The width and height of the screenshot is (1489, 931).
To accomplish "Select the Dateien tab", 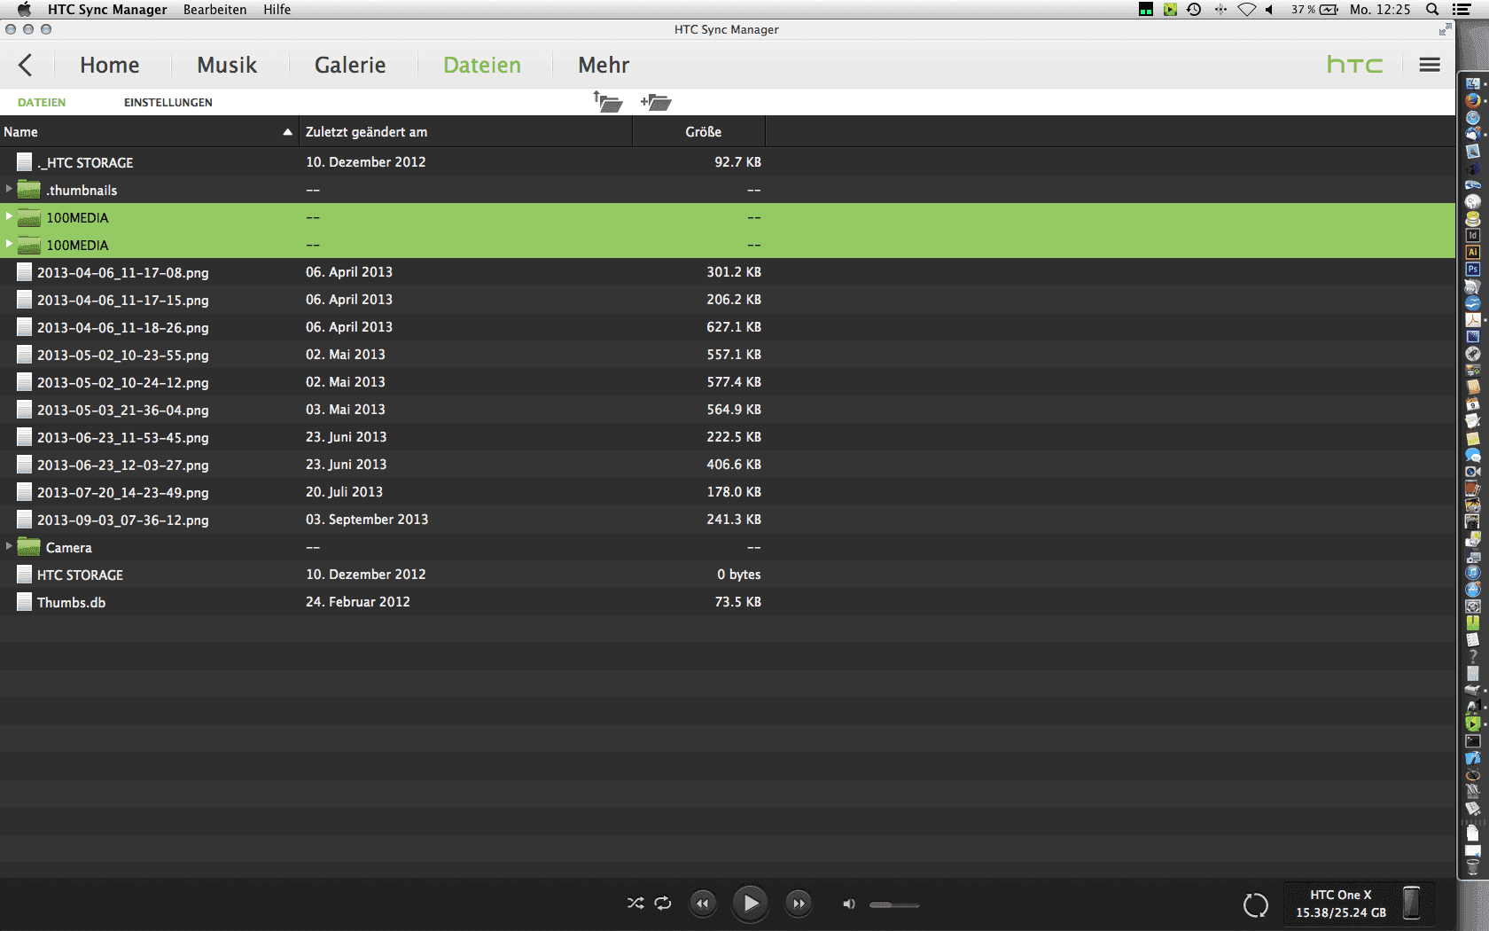I will 482,65.
